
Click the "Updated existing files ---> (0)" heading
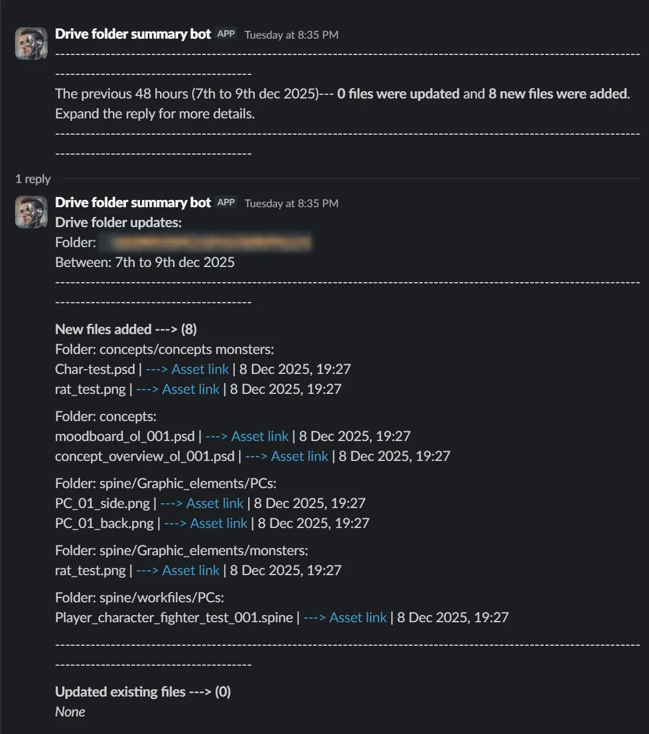click(x=142, y=692)
